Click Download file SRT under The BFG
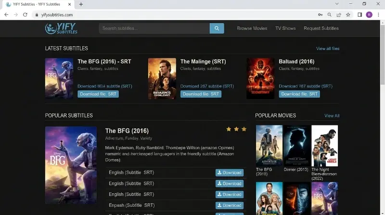 (98, 94)
